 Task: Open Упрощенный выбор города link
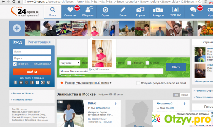point(72,75)
